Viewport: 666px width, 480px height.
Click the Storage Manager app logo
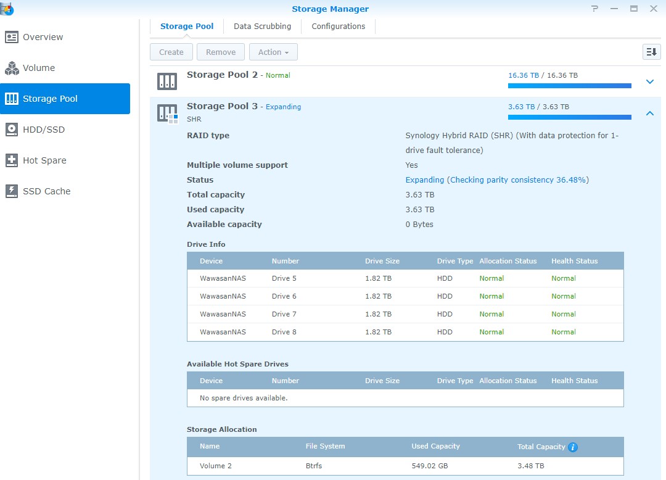click(x=7, y=9)
